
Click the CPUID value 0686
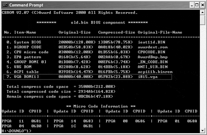click(140, 121)
